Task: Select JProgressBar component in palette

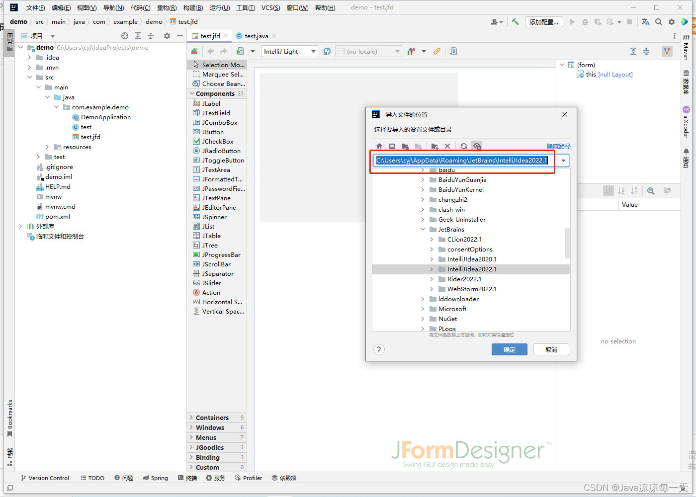Action: pos(217,254)
